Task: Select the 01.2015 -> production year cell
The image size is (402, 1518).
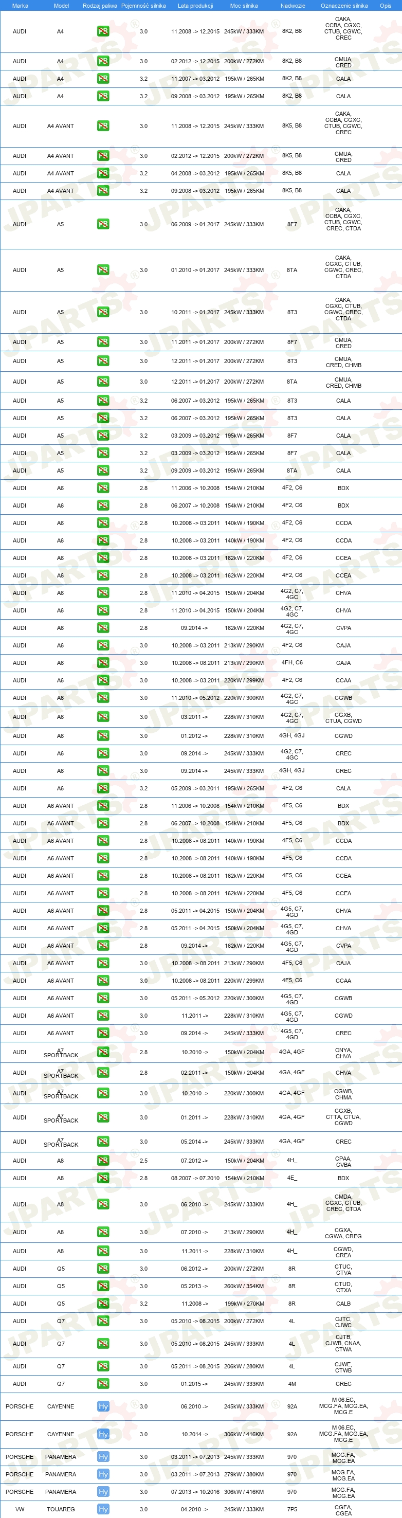Action: point(194,1384)
